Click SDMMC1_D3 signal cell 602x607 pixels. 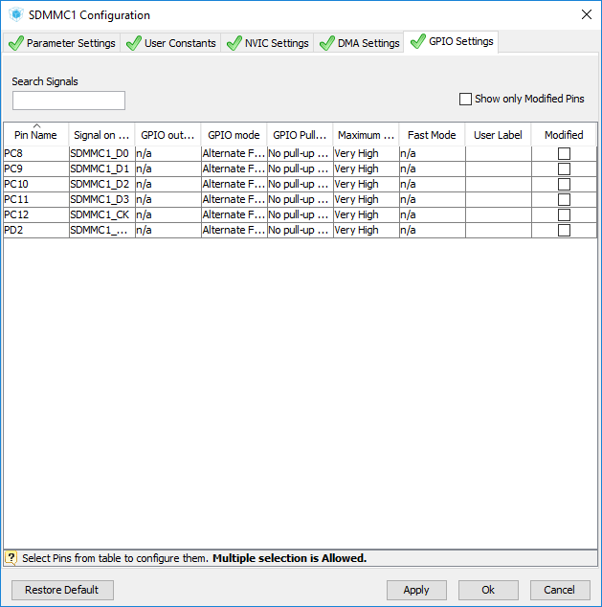[x=102, y=200]
